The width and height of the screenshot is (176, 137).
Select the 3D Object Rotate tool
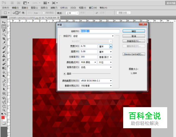click(4, 98)
